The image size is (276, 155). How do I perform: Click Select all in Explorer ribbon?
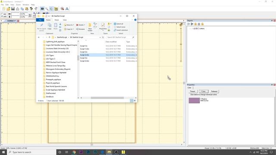click(119, 24)
